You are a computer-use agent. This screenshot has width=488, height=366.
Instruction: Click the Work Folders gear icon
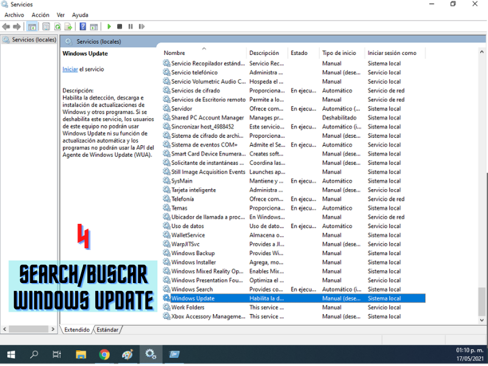click(x=167, y=307)
